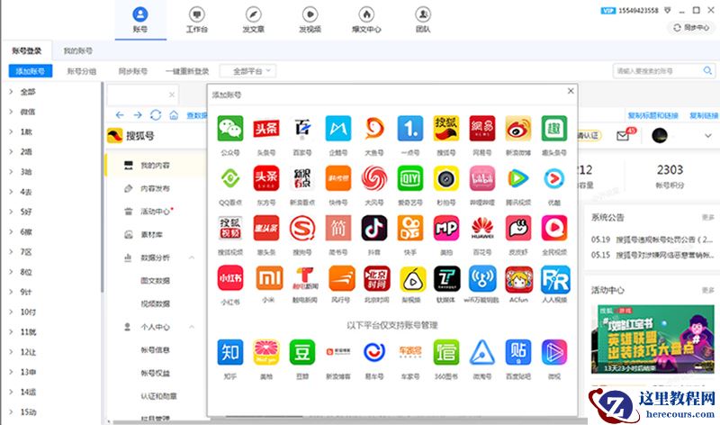Select the 搜狐号 platform icon in dialog

coord(446,128)
